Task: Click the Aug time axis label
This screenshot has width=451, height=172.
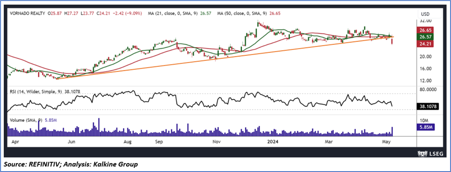Action: (128, 142)
